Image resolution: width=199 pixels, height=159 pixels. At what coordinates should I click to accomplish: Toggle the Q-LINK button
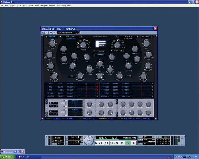pyautogui.click(x=100, y=55)
